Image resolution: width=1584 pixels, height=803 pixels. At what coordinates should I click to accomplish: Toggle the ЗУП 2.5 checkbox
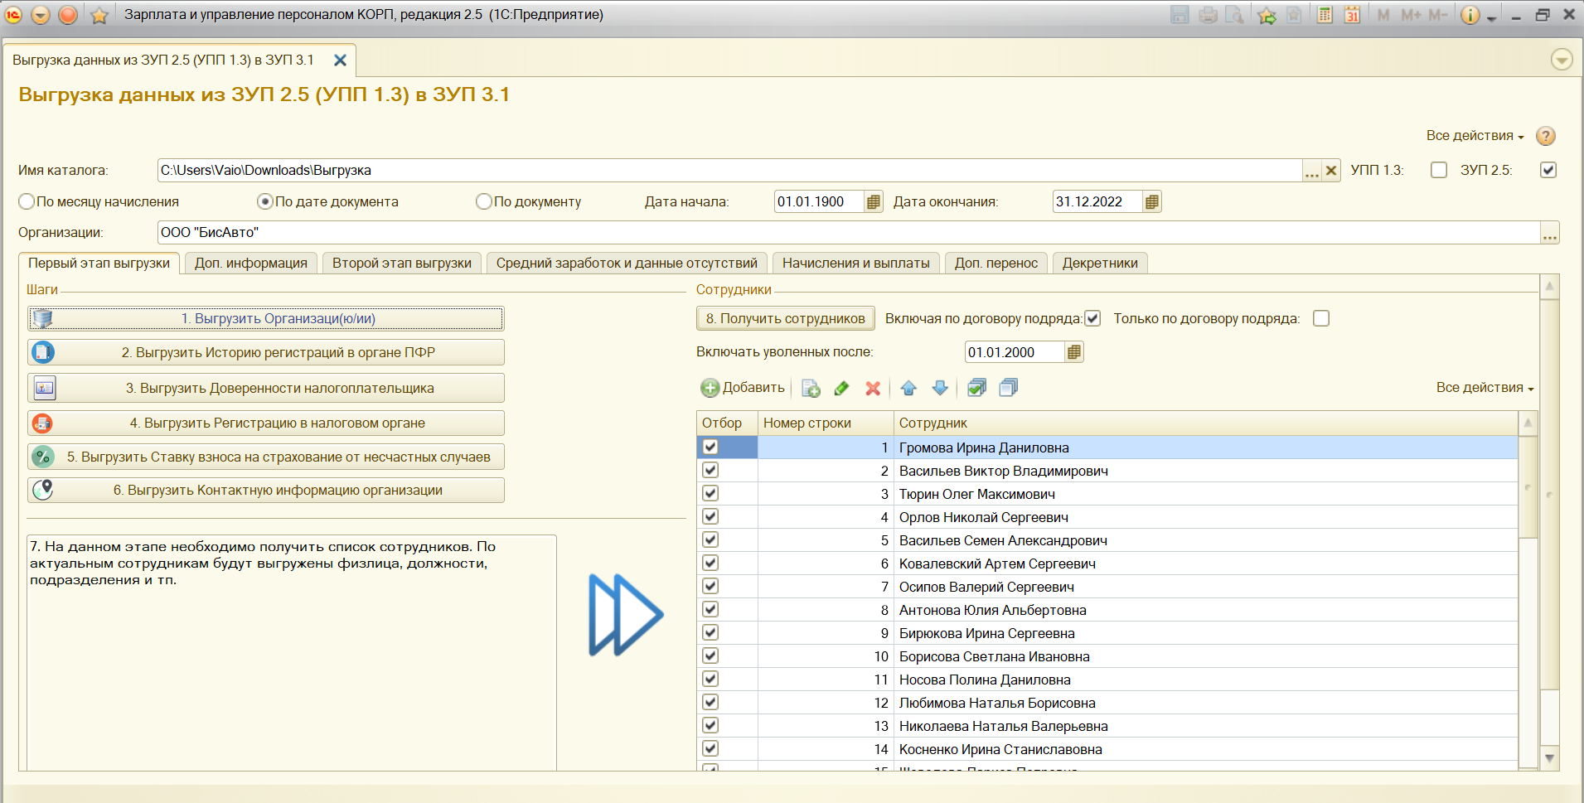[x=1548, y=170]
